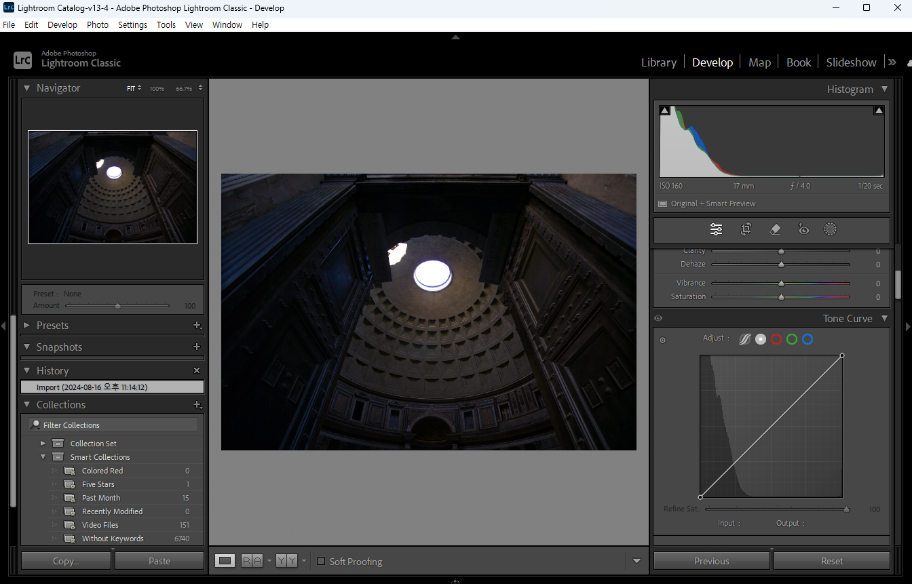
Task: Hide the top module panel arrow
Action: 455,37
